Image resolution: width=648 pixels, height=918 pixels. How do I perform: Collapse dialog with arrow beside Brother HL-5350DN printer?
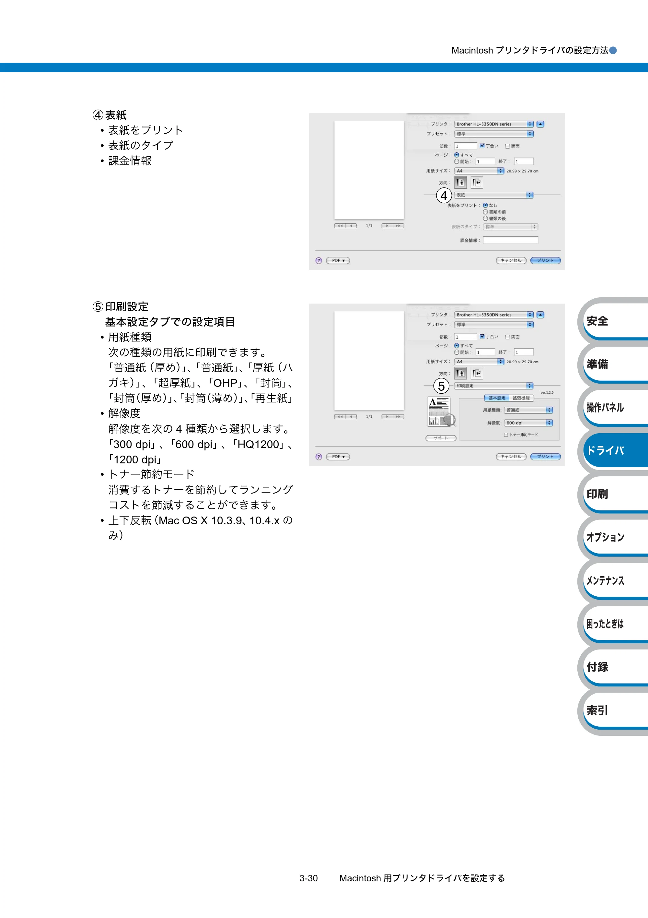pyautogui.click(x=540, y=124)
